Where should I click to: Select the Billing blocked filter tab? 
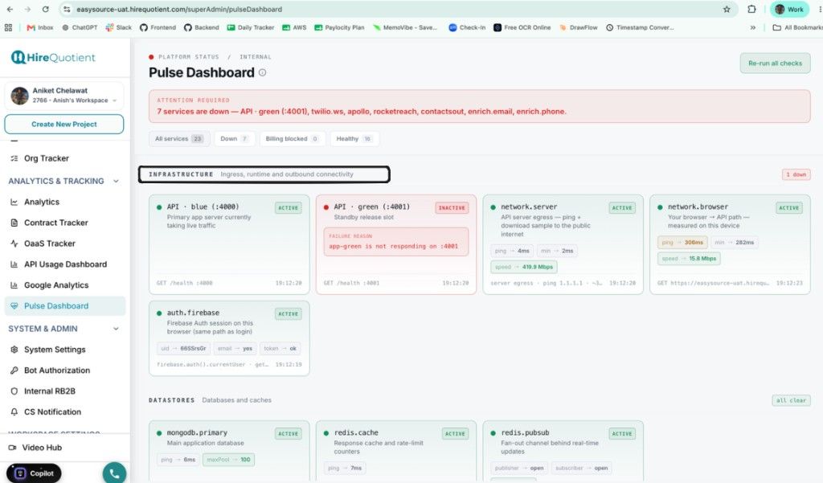[292, 138]
